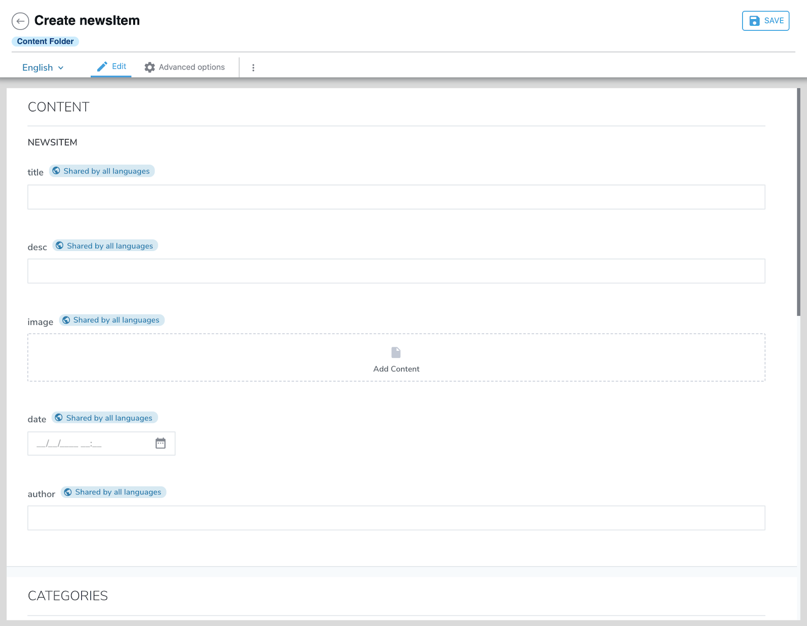Click title's Shared by all languages badge
The height and width of the screenshot is (626, 807).
101,171
